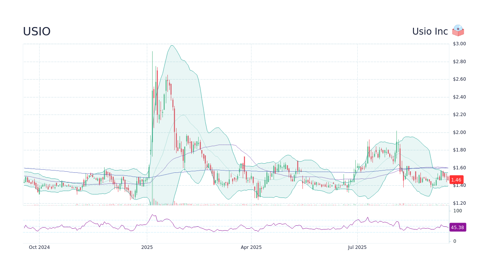Click the Usio Inc logo icon
Screen dimensions: 487x274
(x=458, y=31)
